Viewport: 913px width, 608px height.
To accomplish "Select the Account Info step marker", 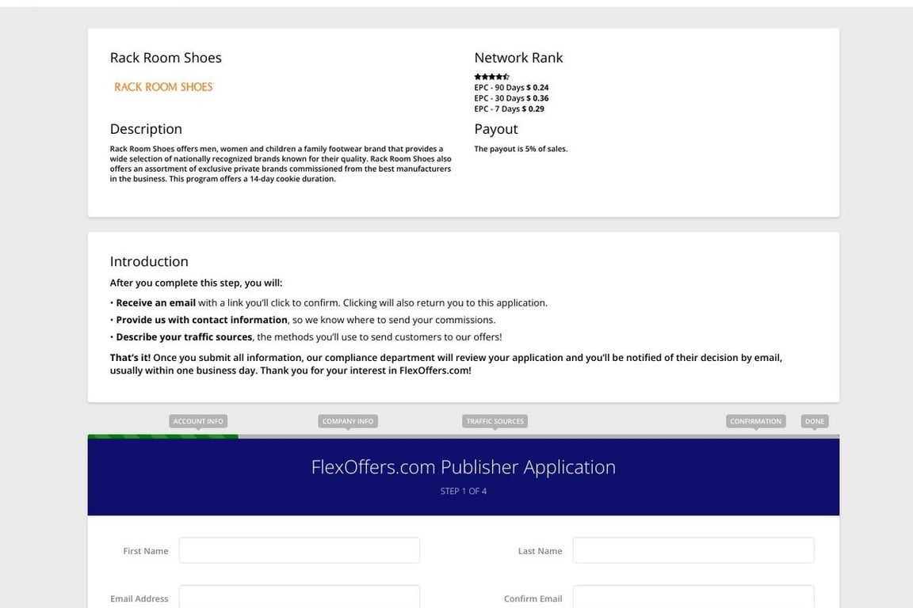I will click(198, 421).
